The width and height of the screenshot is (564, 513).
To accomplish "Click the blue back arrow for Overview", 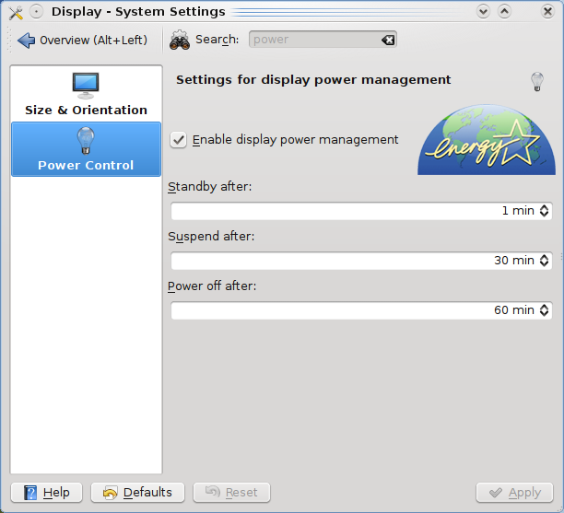I will tap(26, 41).
